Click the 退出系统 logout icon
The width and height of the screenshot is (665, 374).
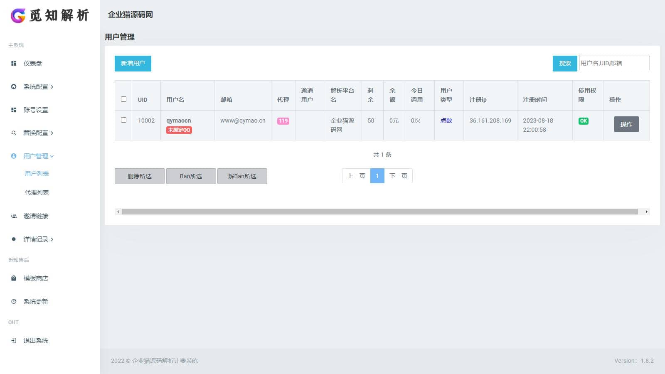pyautogui.click(x=14, y=341)
